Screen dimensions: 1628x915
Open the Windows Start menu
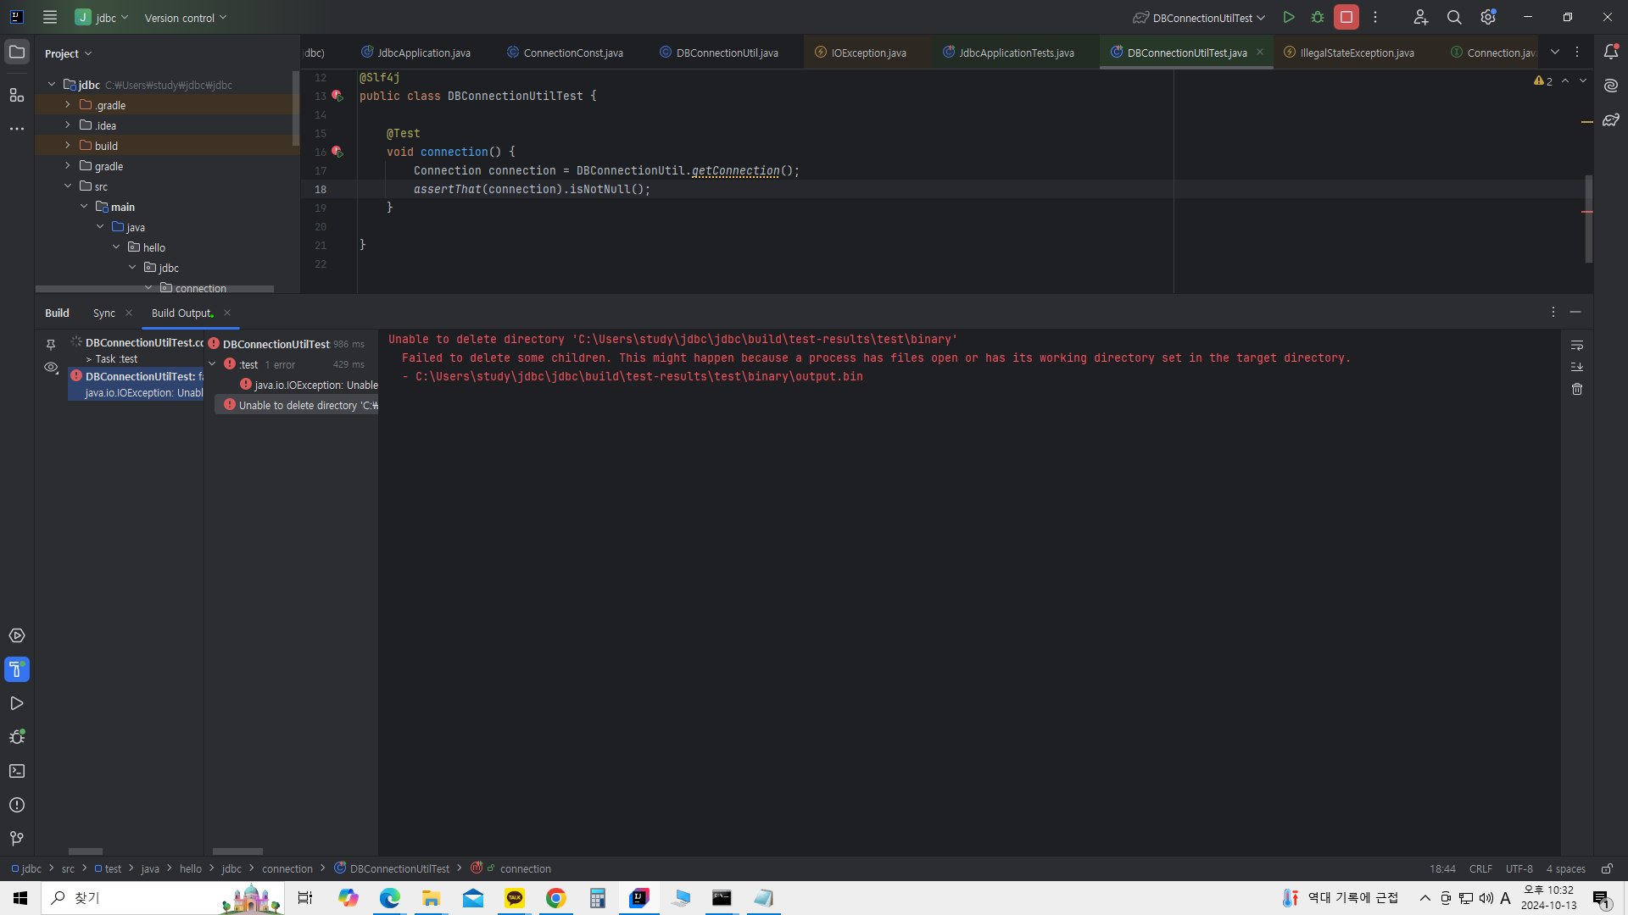tap(20, 898)
